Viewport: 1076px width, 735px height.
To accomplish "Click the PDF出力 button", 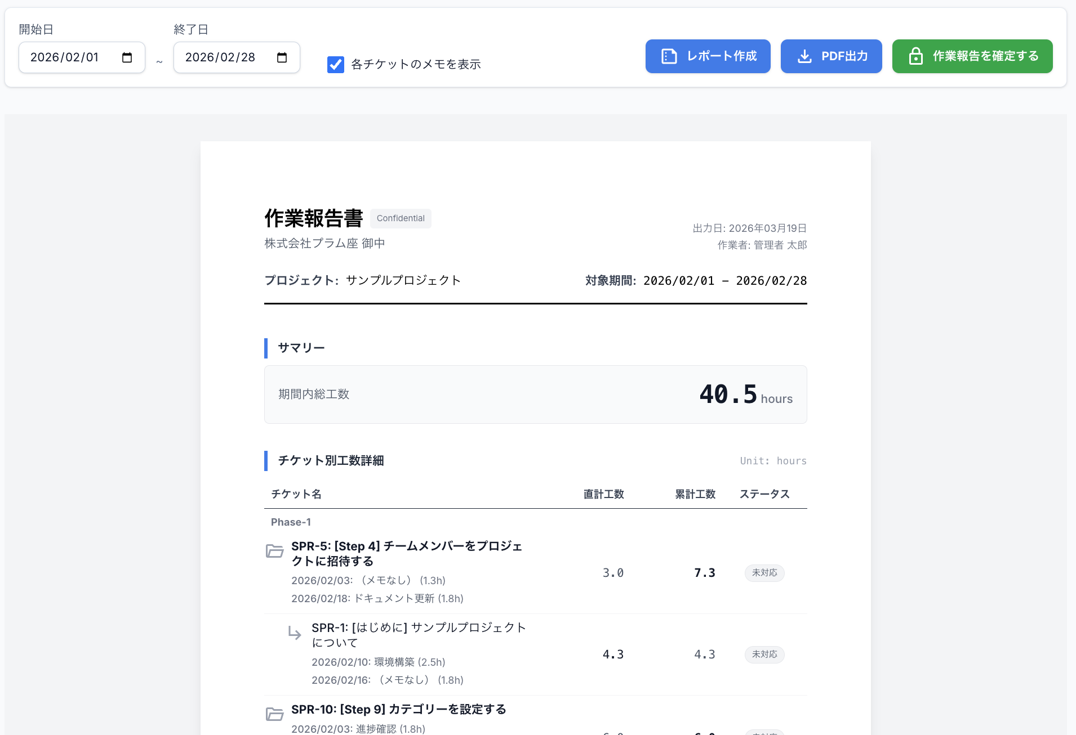I will click(832, 56).
